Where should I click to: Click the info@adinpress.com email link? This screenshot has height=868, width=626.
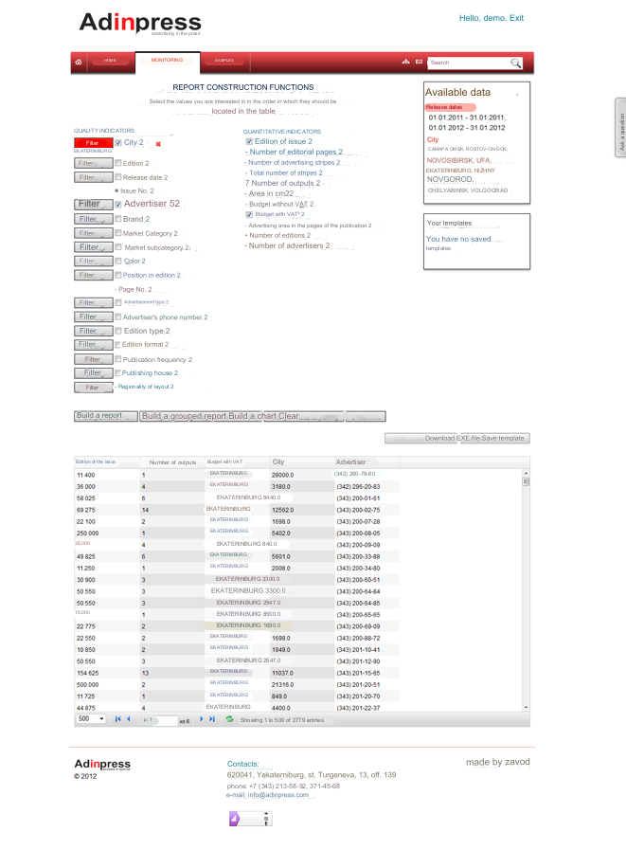(277, 794)
